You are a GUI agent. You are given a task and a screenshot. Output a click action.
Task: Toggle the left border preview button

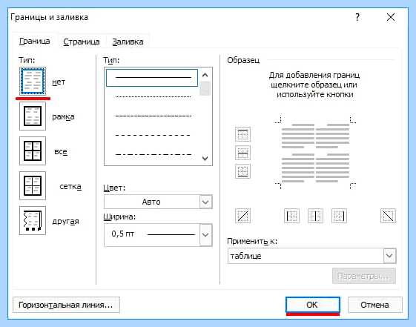point(291,216)
